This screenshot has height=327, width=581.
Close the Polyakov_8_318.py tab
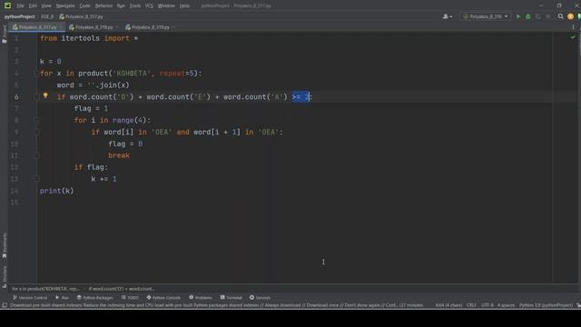[117, 27]
